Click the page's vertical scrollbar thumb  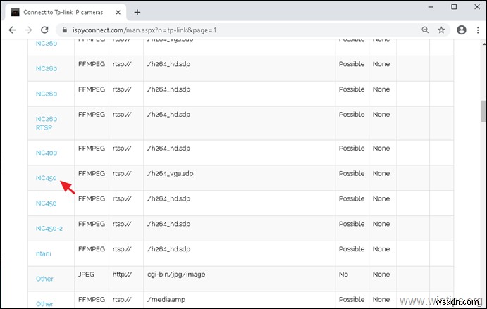(483, 111)
